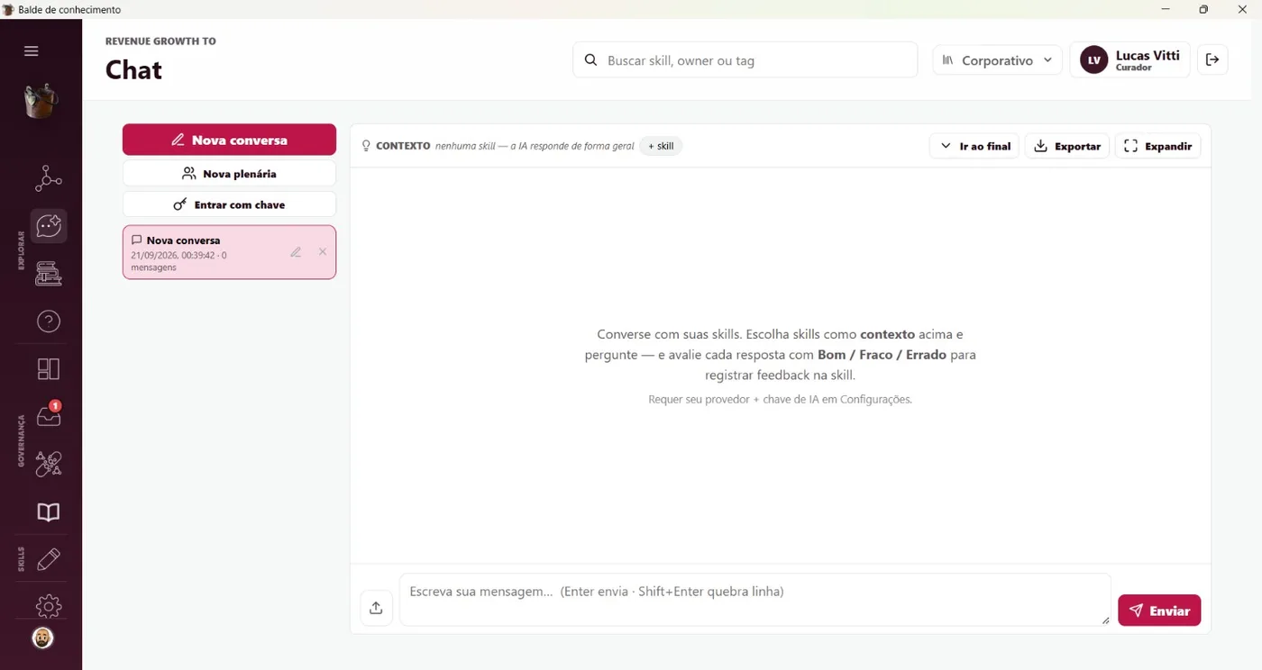
Task: Select the Nova conversa entry in conversation list
Action: coord(229,252)
